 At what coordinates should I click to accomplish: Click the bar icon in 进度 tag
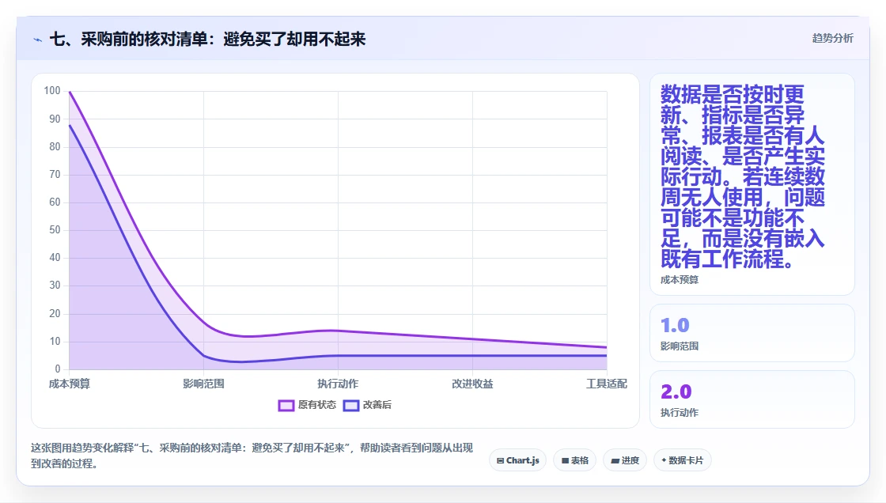[x=615, y=460]
